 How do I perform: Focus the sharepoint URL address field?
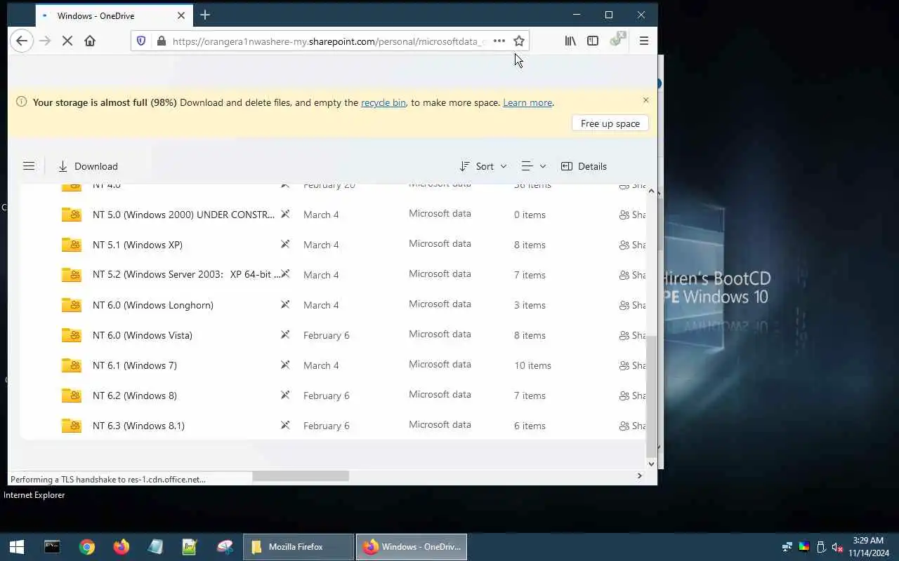(x=329, y=41)
